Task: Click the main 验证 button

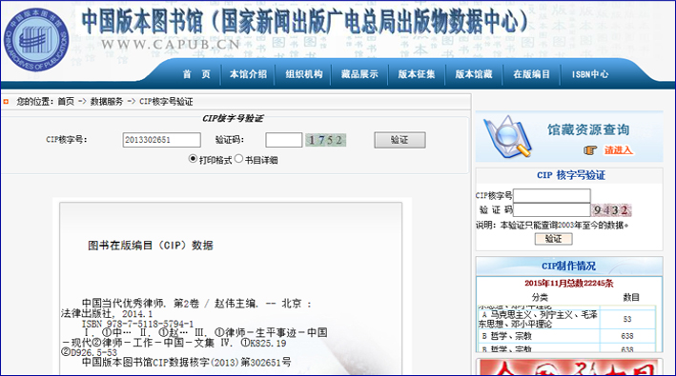Action: click(399, 140)
